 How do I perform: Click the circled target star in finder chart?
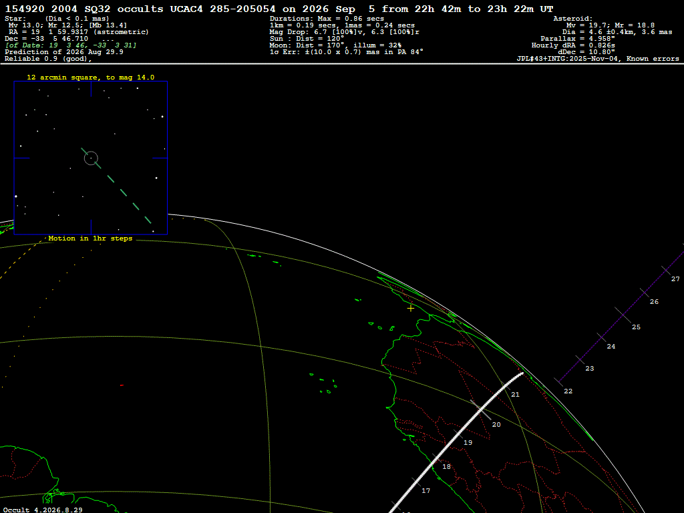tap(91, 158)
